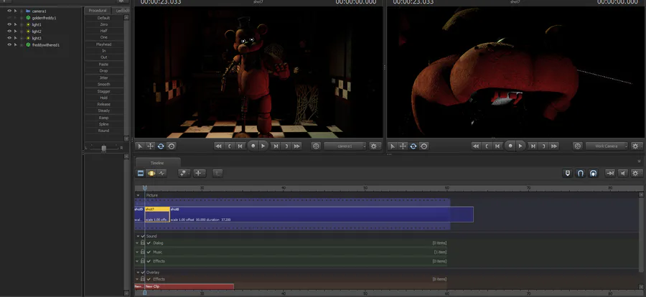Viewport: 646px width, 297px height.
Task: Open left viewport settings gear
Action: coord(374,146)
